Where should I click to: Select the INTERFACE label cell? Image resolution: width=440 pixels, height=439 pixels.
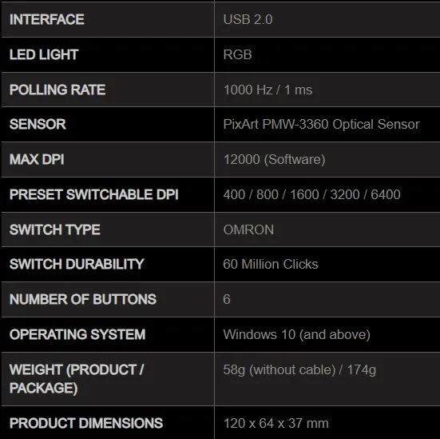coord(108,19)
